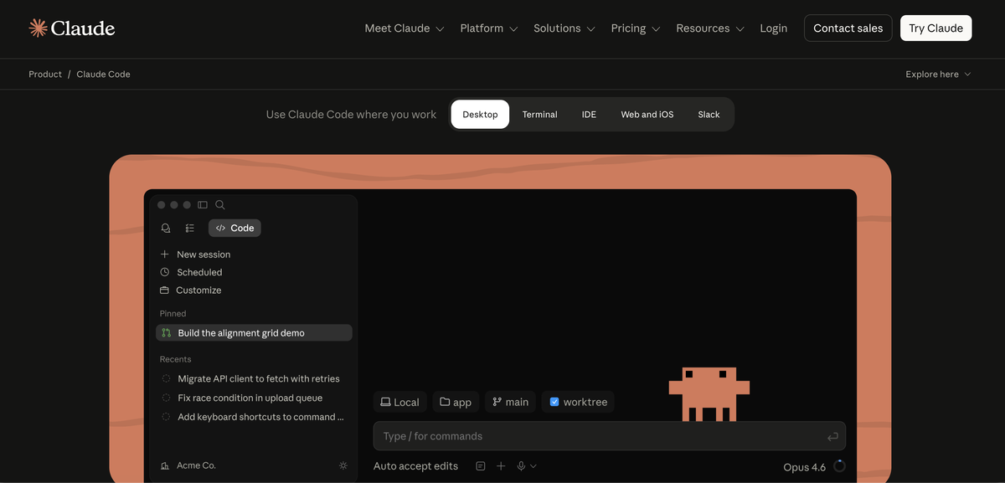The height and width of the screenshot is (483, 1005).
Task: Click the Auto accept edits mode label
Action: point(415,466)
